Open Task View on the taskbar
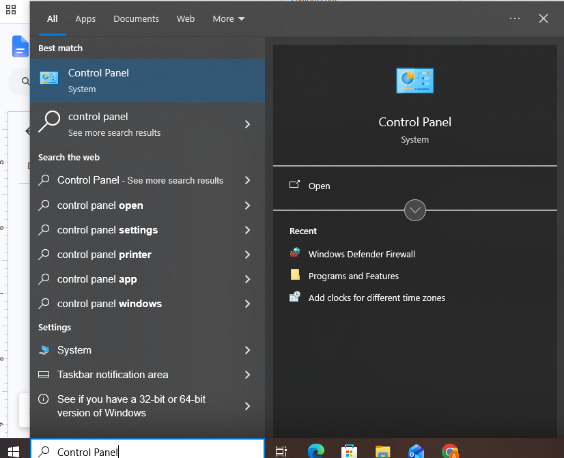 point(281,451)
